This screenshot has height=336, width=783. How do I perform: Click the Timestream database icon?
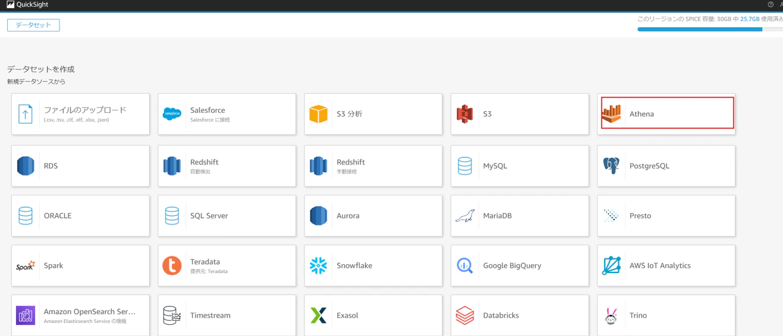(172, 315)
